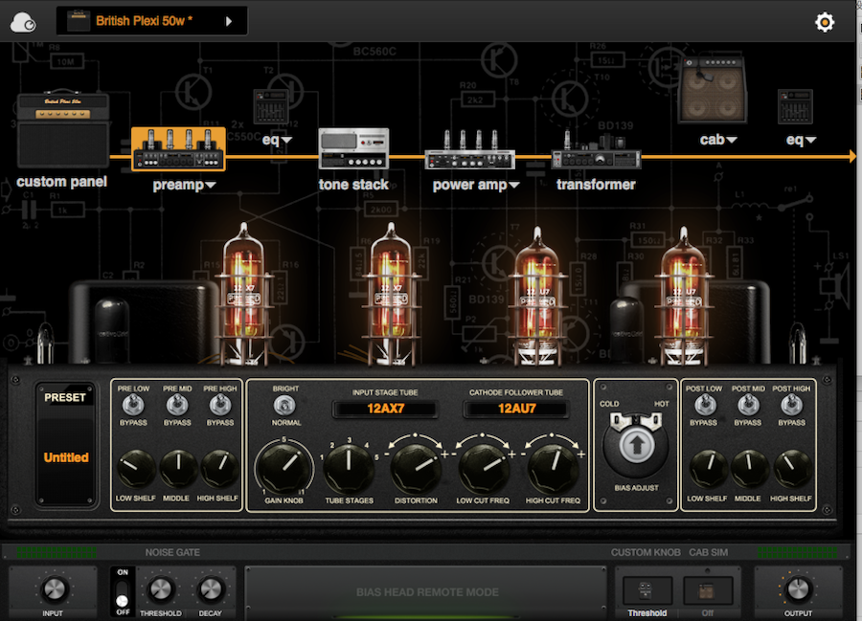
Task: Click the Low Cut Freq knob
Action: click(x=483, y=467)
